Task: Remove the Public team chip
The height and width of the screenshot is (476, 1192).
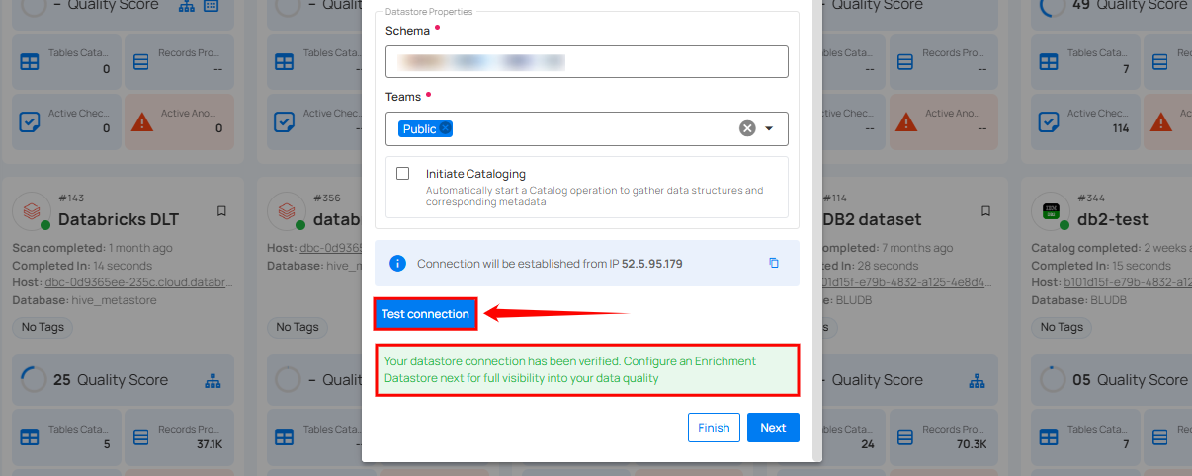Action: (446, 128)
